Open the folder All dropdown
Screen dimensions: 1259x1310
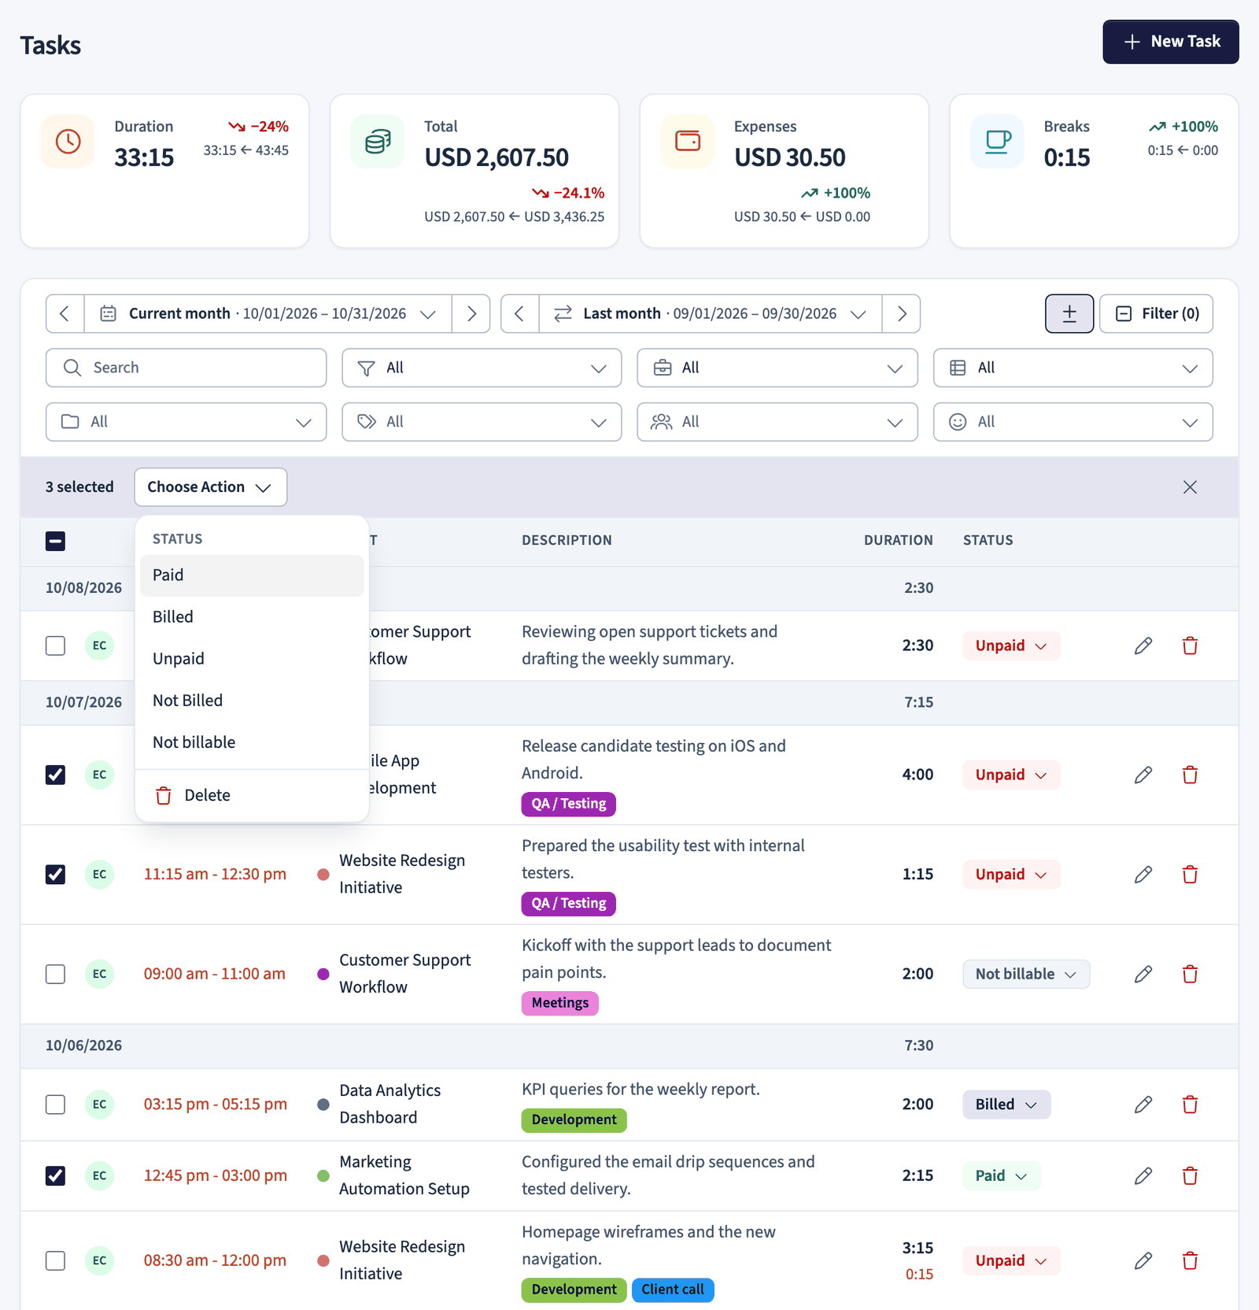pyautogui.click(x=186, y=422)
